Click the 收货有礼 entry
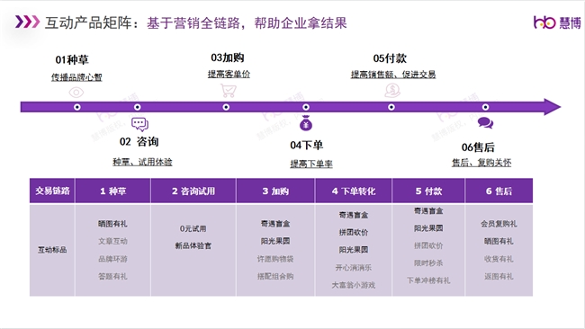585x329 pixels. coord(499,259)
